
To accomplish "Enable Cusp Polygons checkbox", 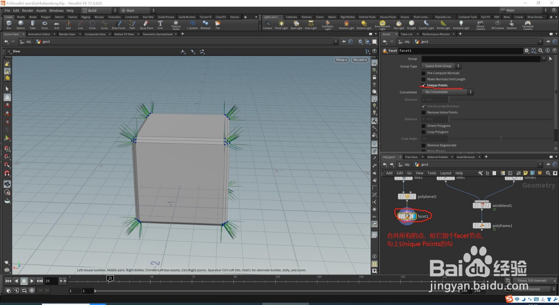I will click(423, 132).
